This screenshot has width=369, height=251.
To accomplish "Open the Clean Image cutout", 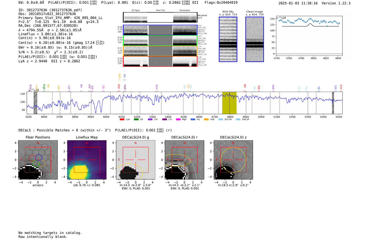I will click(x=254, y=39).
